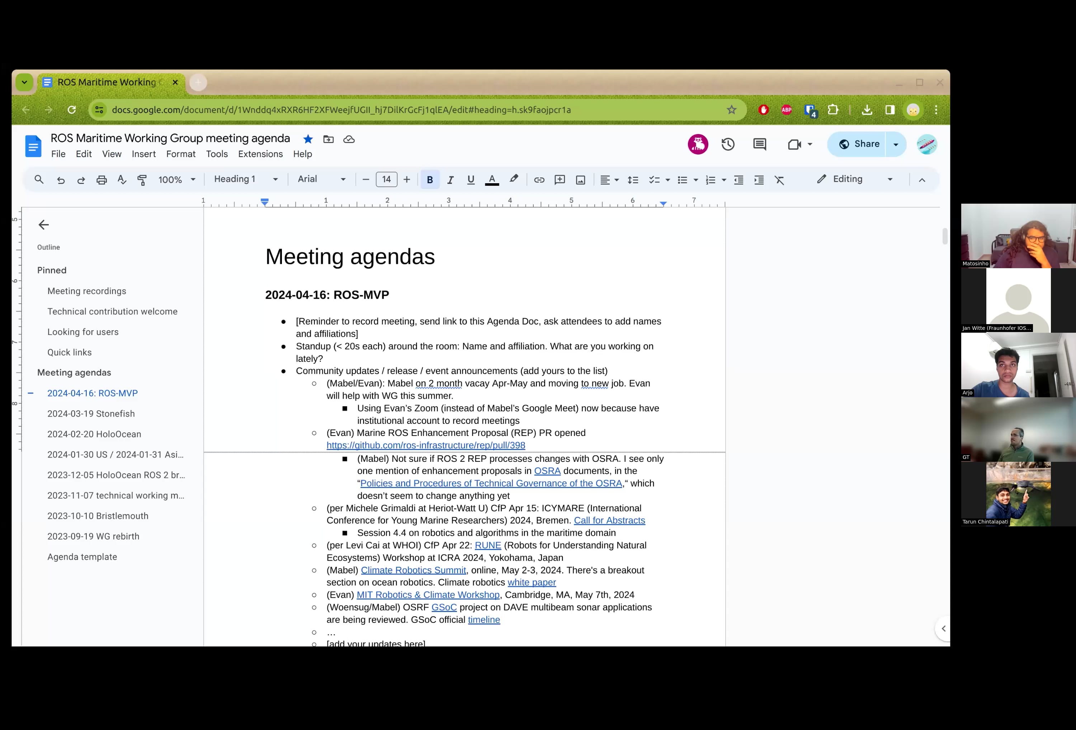Click the Google Docs home logo

(x=33, y=146)
